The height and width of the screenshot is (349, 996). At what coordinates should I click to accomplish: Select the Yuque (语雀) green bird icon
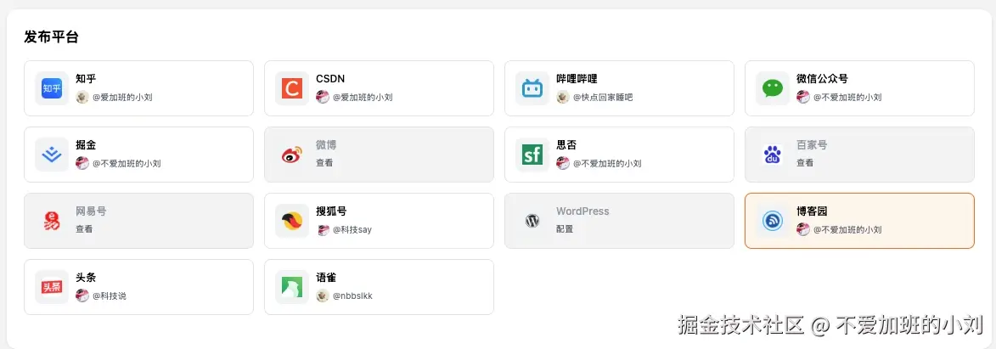click(292, 287)
